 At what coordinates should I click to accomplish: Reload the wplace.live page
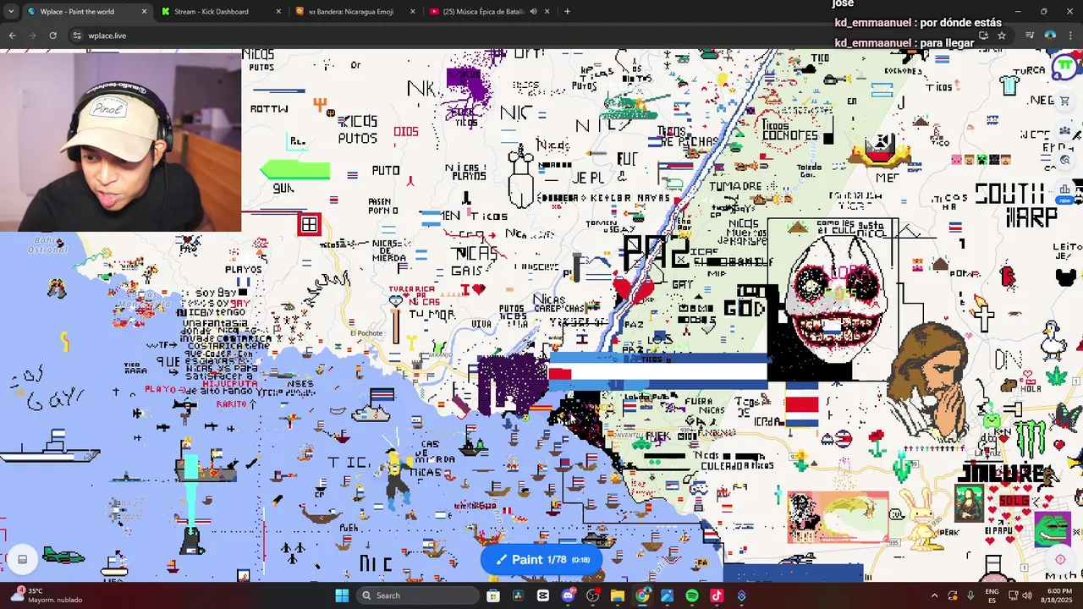[x=52, y=36]
